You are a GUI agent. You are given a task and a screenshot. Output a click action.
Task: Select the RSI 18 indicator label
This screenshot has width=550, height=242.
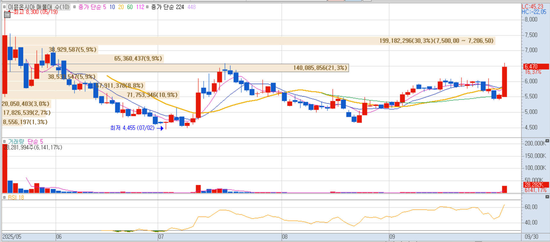point(16,197)
